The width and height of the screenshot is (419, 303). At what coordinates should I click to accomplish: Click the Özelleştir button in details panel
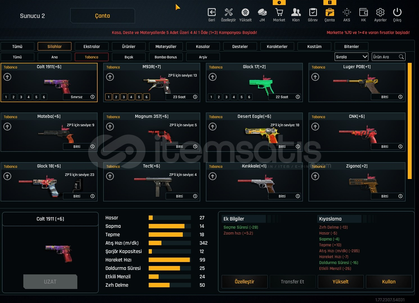pyautogui.click(x=245, y=282)
